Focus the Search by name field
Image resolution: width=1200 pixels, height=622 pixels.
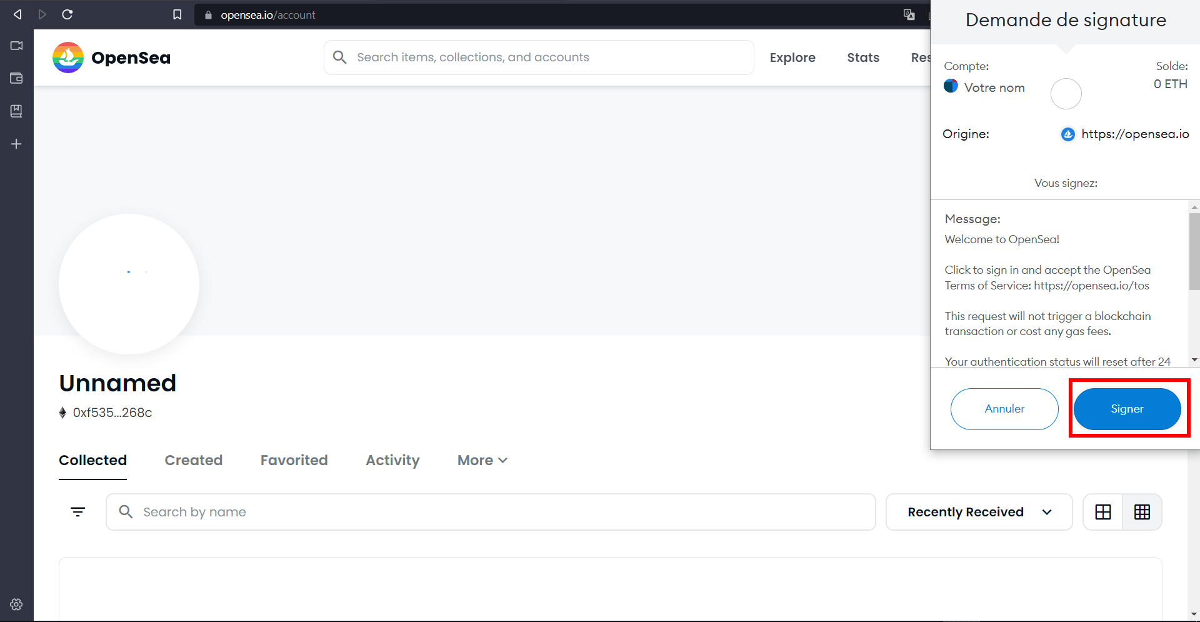pos(491,512)
